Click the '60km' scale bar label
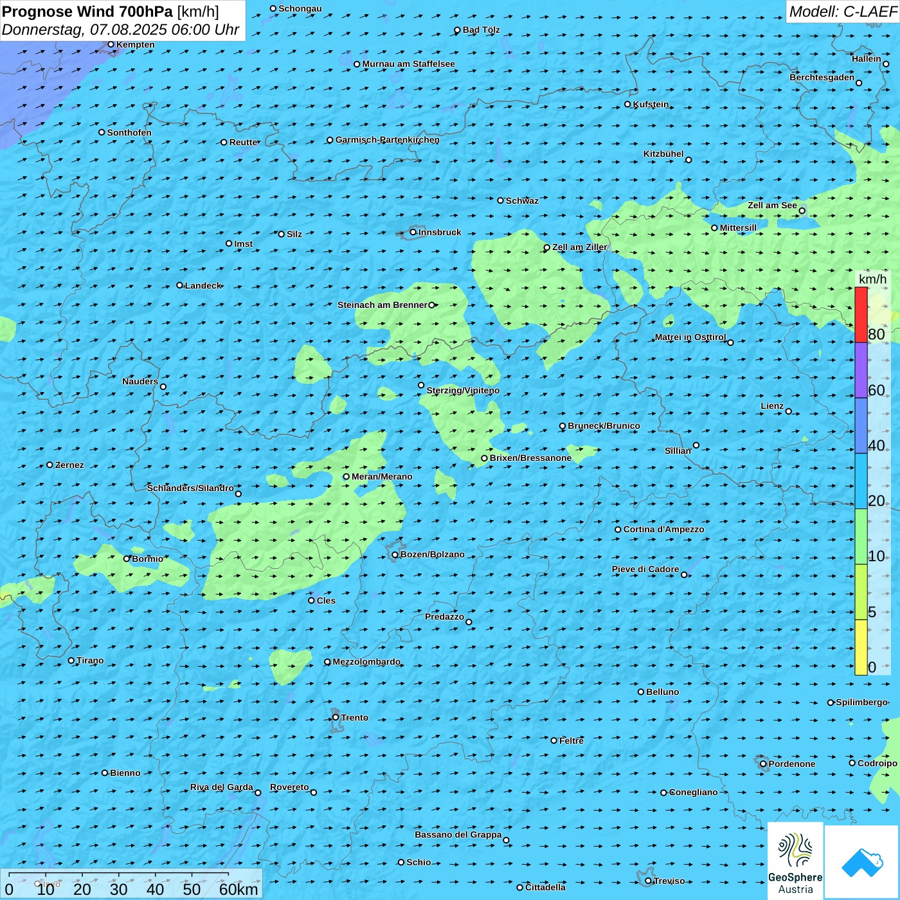900x900 pixels. click(x=239, y=889)
